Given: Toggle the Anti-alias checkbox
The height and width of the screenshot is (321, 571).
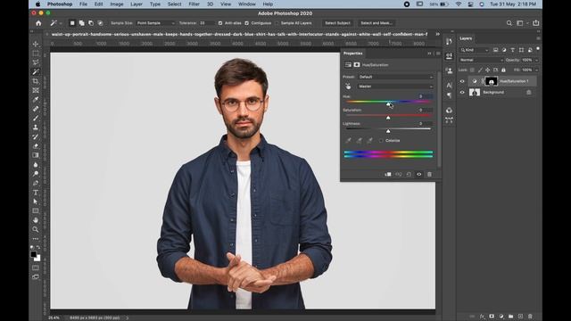Looking at the screenshot, I should coord(220,23).
